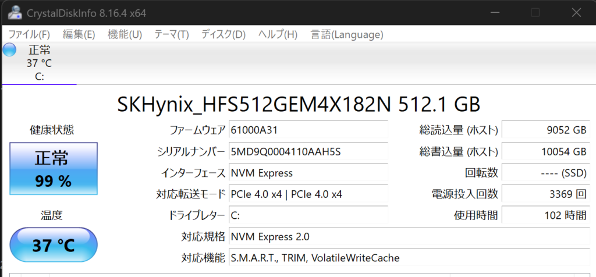Open the 言語(Language) menu
Image resolution: width=596 pixels, height=277 pixels.
pos(347,34)
